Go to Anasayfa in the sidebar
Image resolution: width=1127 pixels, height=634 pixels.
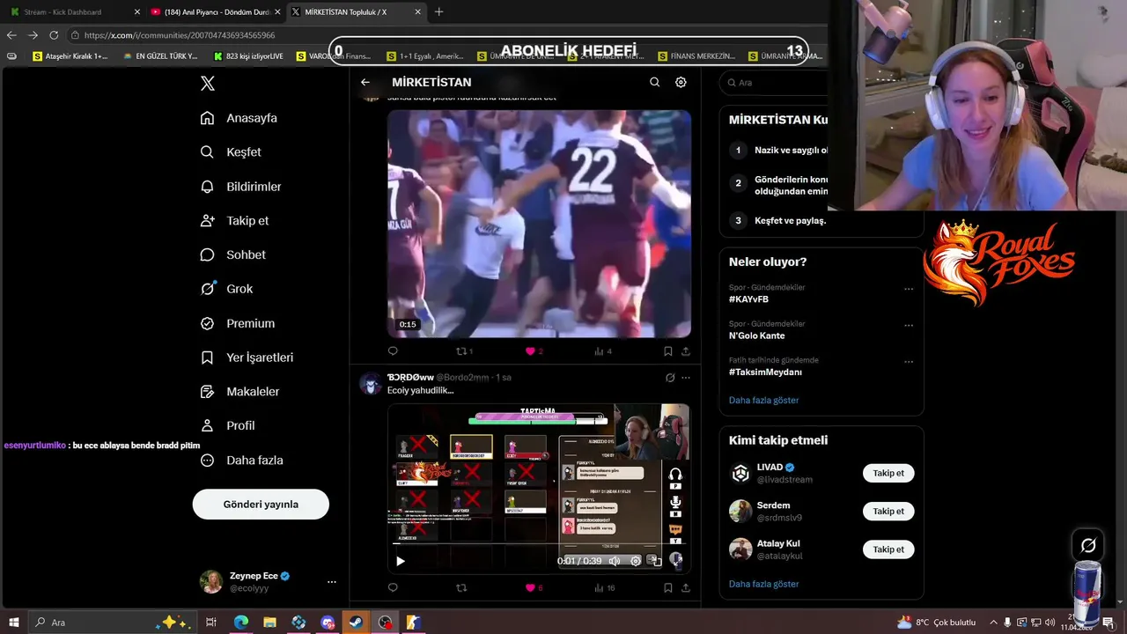tap(239, 118)
